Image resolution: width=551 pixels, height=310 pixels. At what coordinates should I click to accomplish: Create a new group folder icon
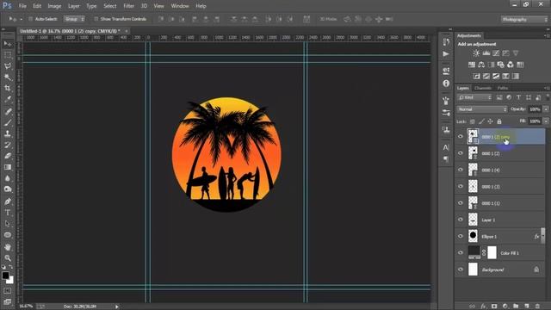pos(516,307)
